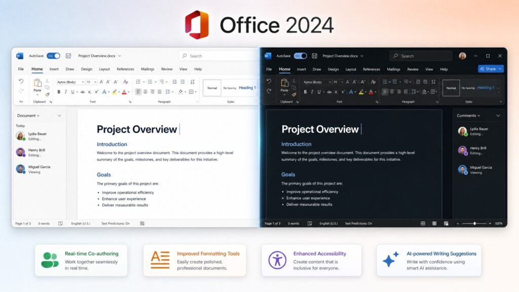The height and width of the screenshot is (292, 519).
Task: Click Clear Formatting in the dark window
Action: [373, 82]
